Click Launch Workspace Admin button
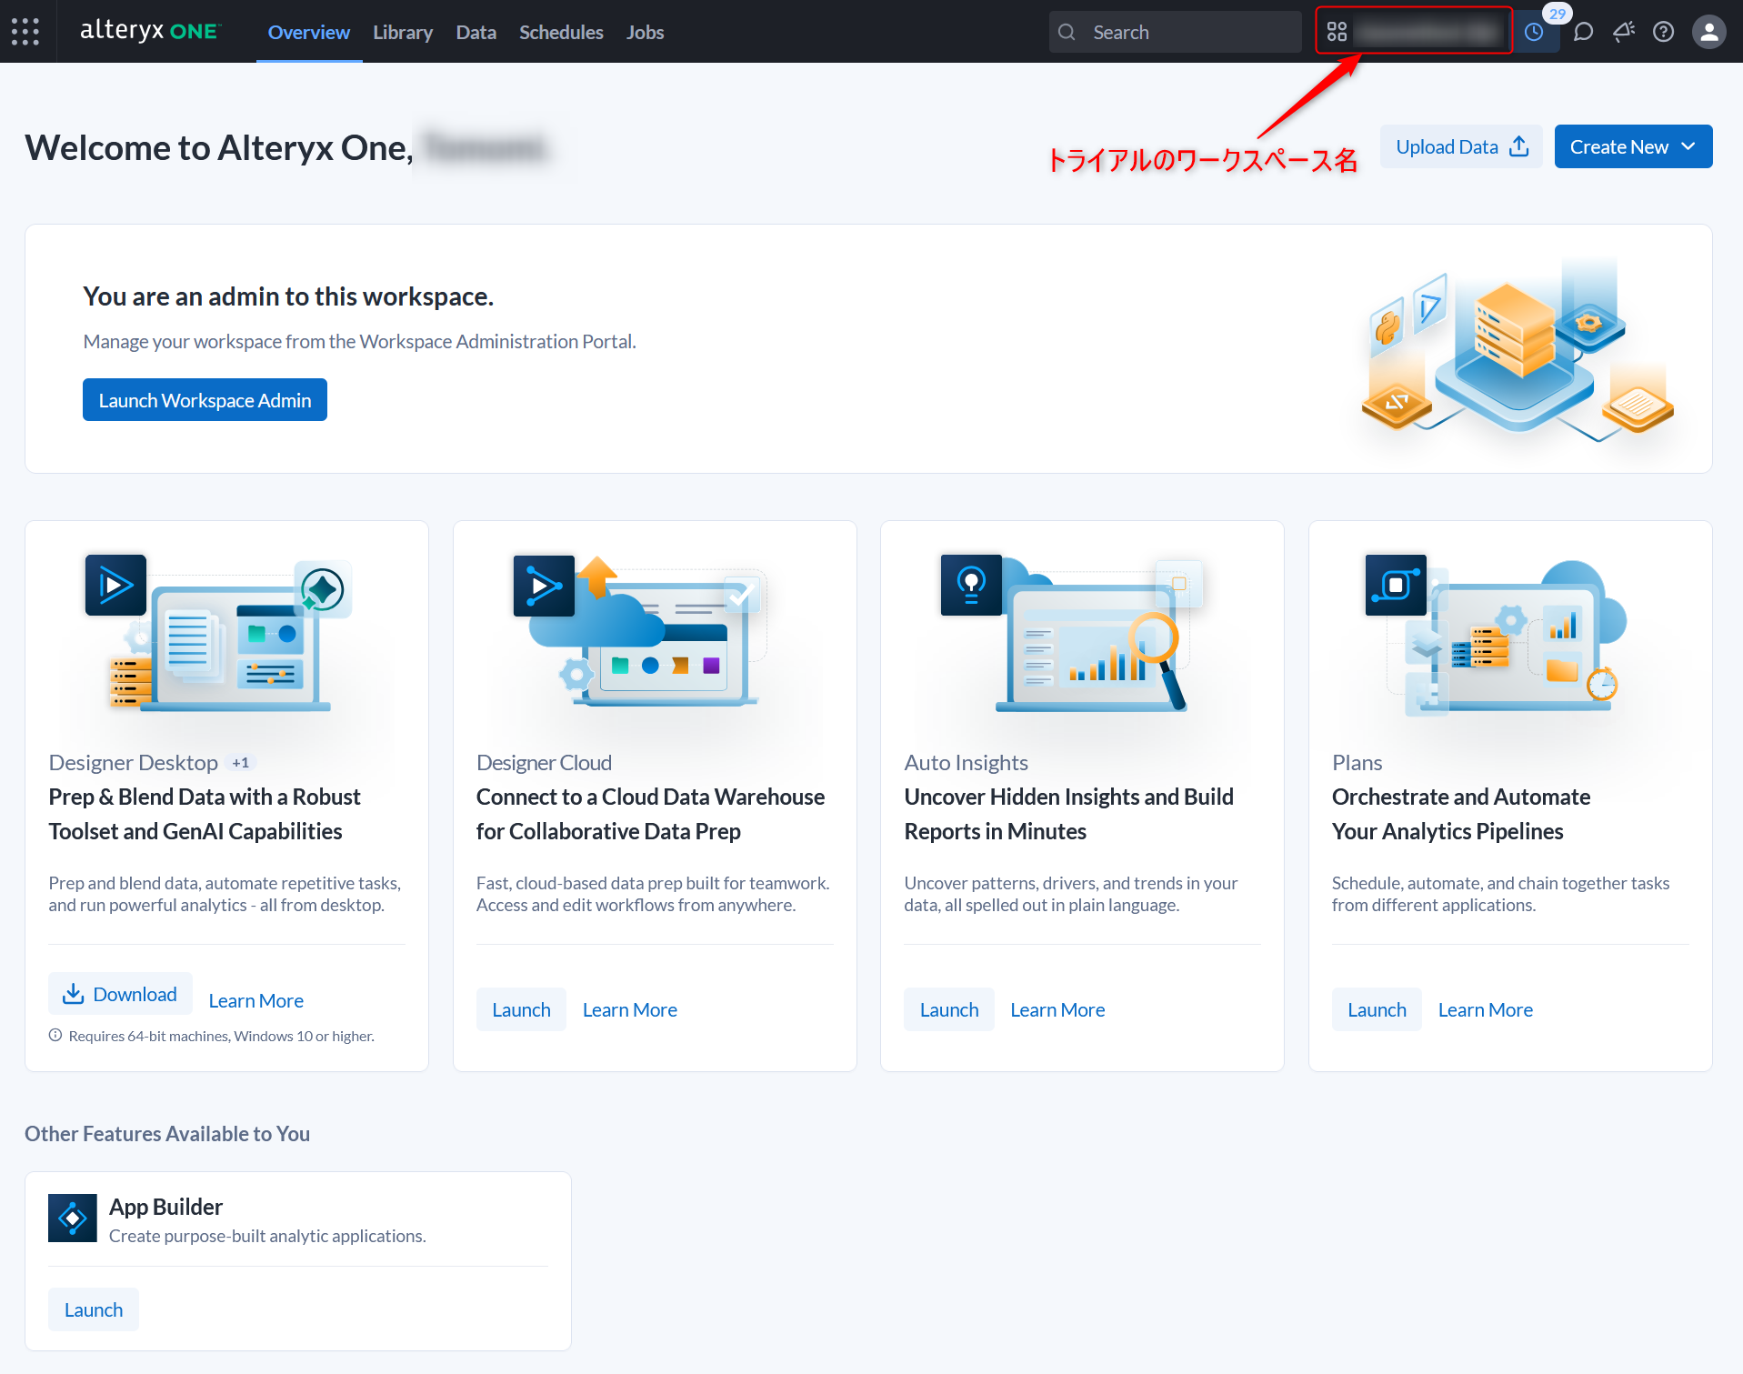Screen dimensions: 1743x1374 (205, 400)
